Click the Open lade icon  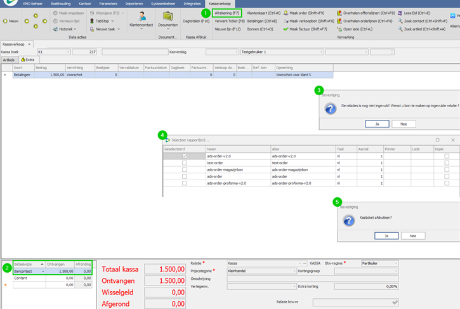click(339, 29)
